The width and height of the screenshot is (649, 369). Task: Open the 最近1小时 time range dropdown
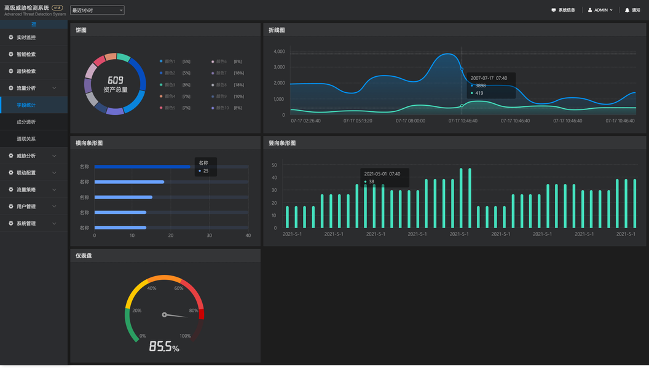(x=97, y=10)
